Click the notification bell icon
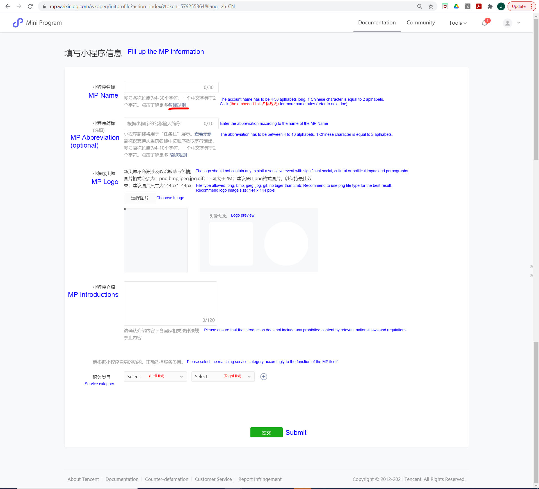 coord(485,23)
